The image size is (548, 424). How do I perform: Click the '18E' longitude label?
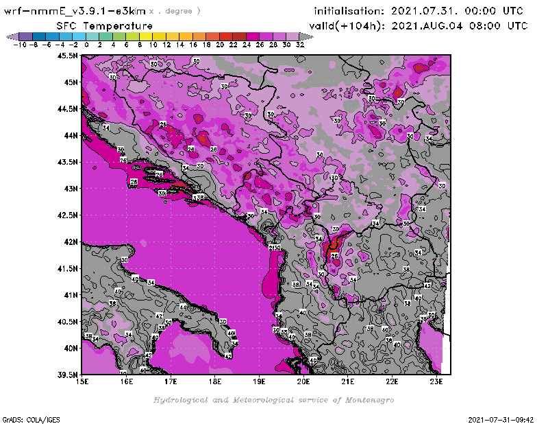click(215, 381)
